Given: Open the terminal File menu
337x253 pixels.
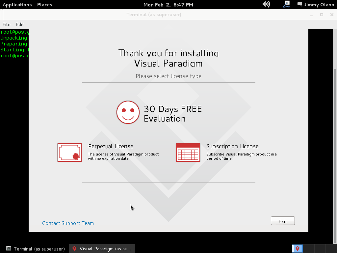Looking at the screenshot, I should click(7, 24).
